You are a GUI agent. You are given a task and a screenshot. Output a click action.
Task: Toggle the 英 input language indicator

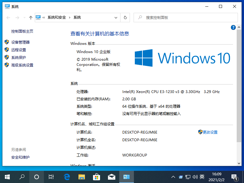pos(202,177)
